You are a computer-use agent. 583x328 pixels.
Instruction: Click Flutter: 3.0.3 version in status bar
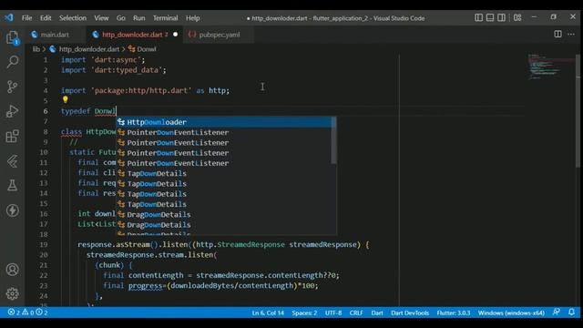coord(454,313)
